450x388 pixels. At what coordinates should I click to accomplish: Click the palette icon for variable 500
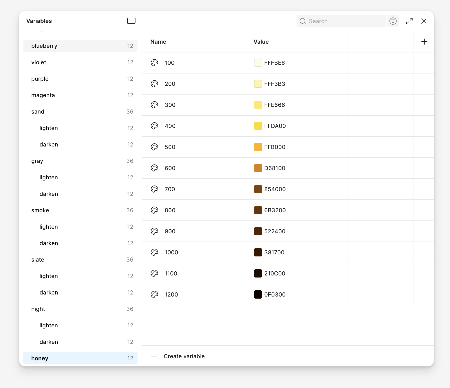click(154, 147)
